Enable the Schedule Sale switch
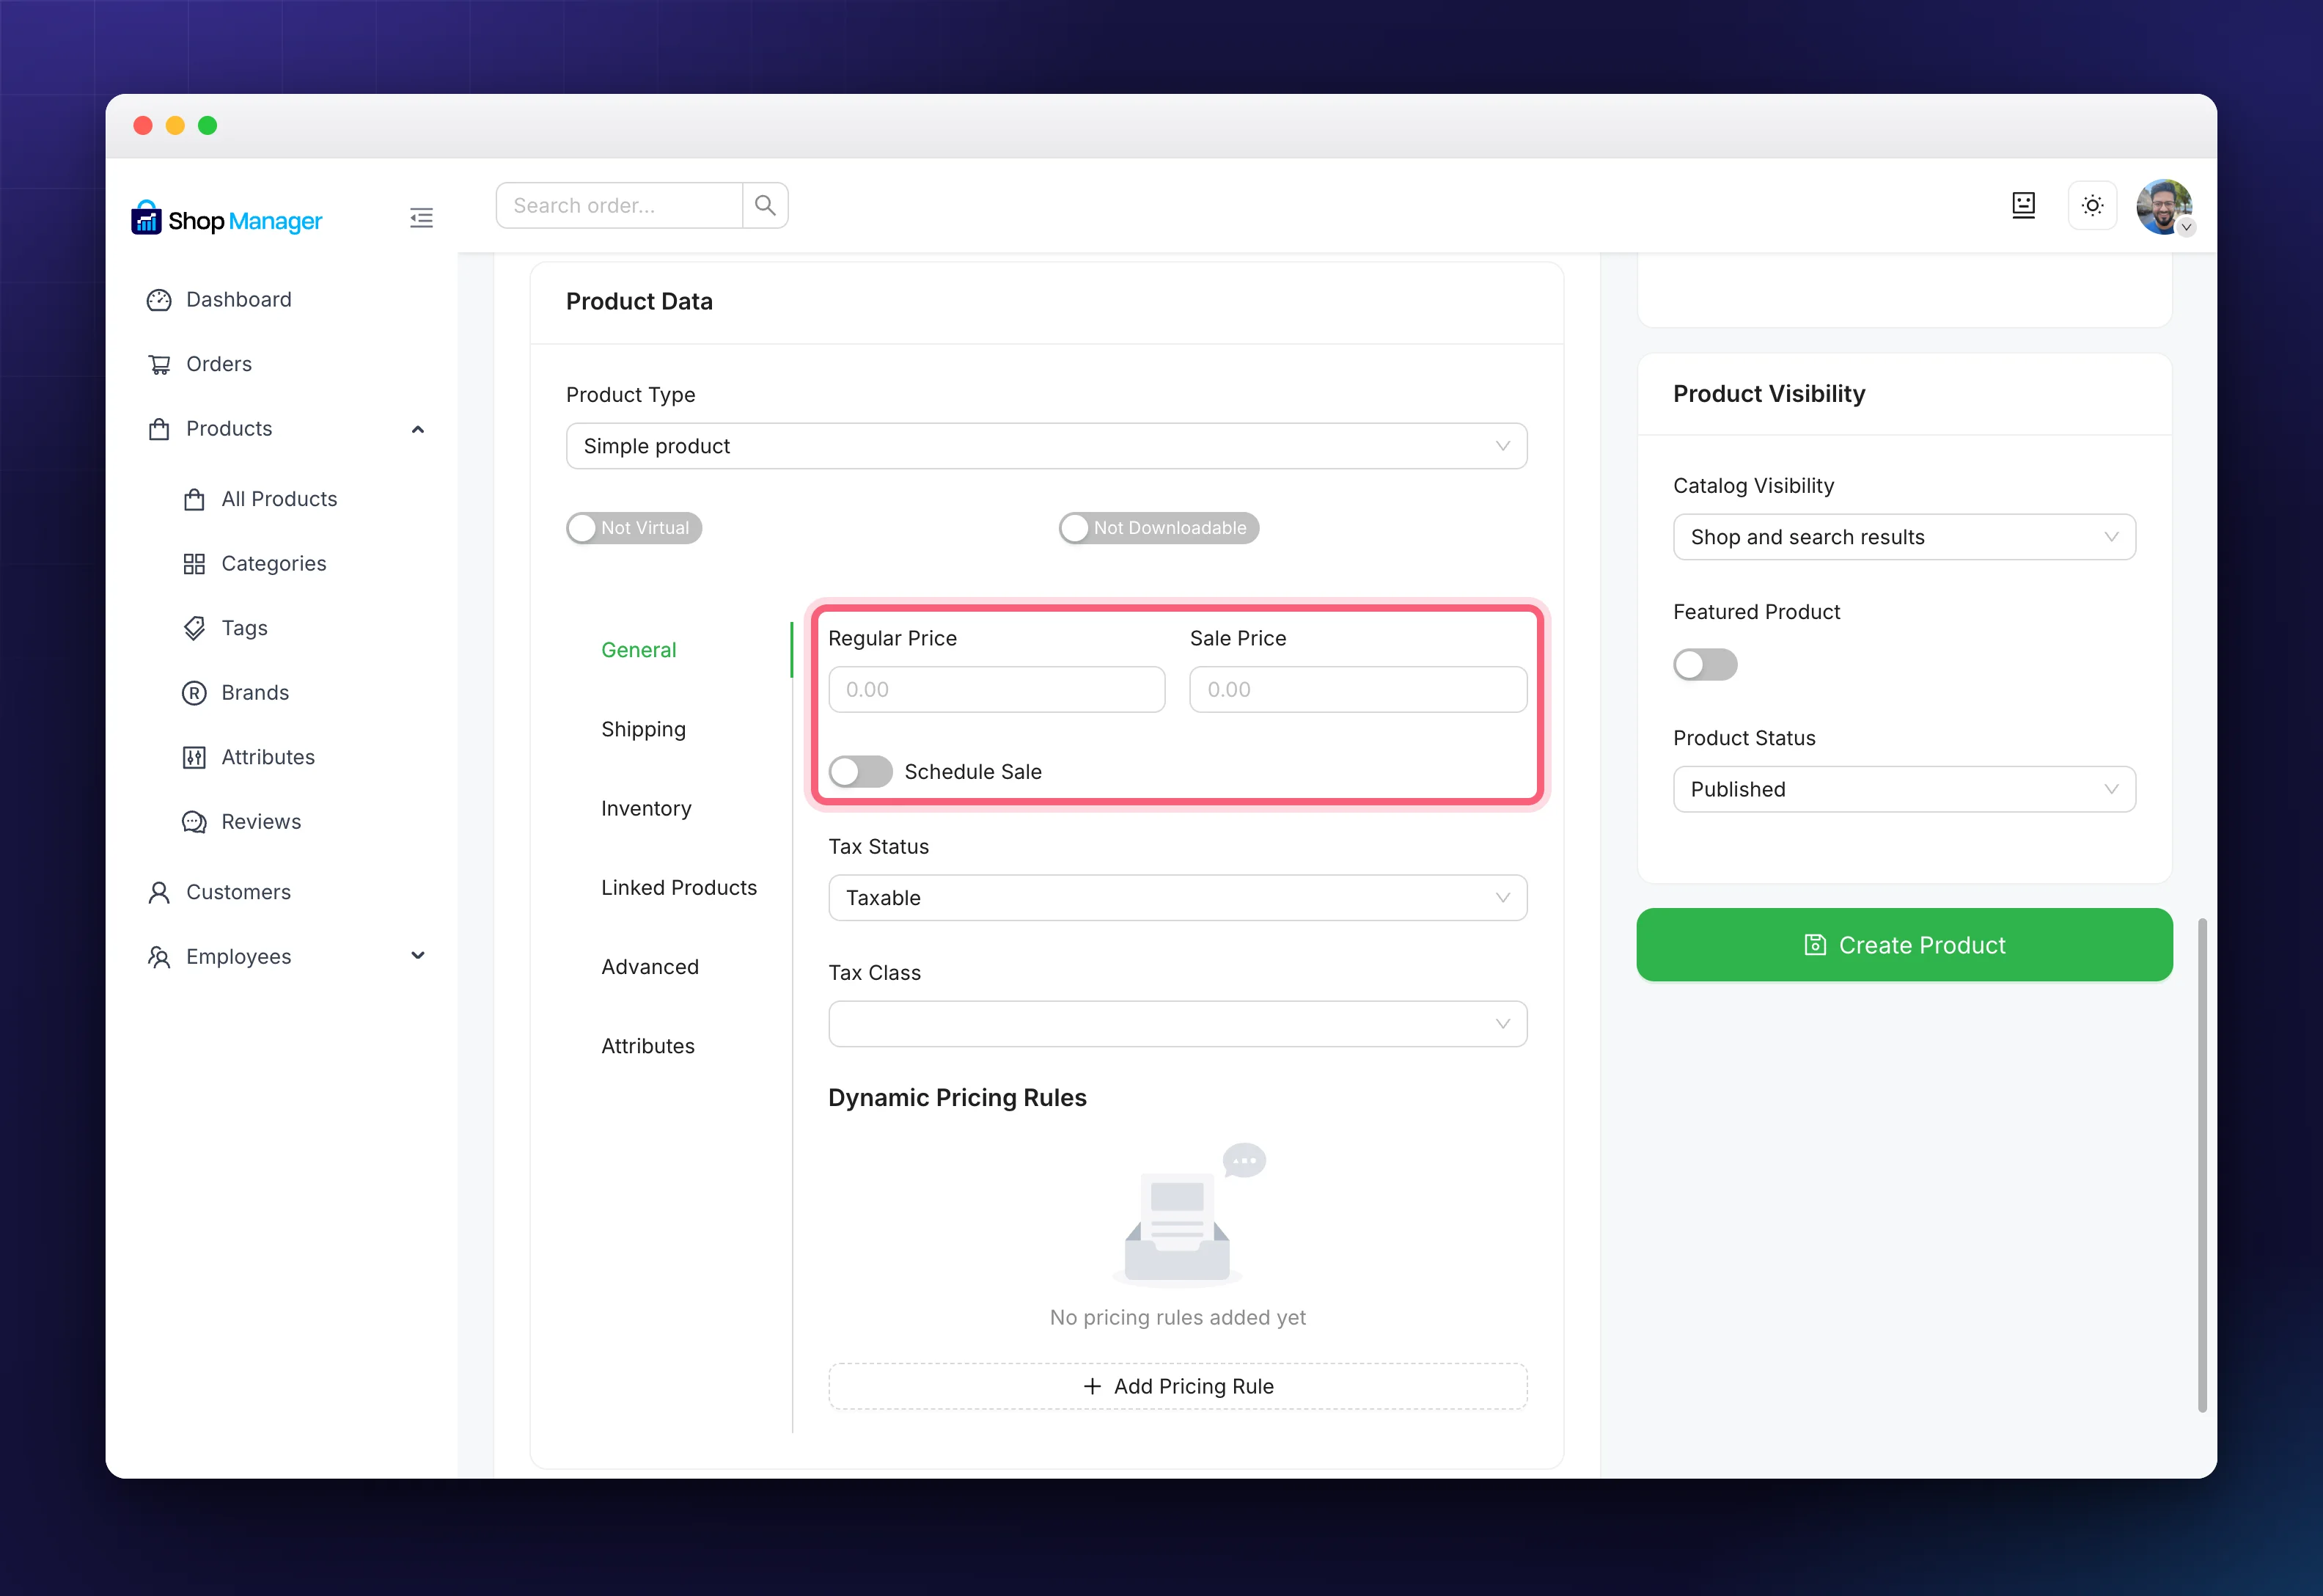This screenshot has height=1596, width=2323. pyautogui.click(x=859, y=772)
